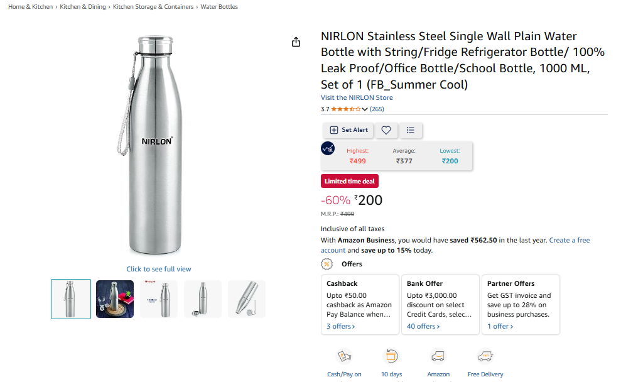The height and width of the screenshot is (382, 621).
Task: Expand 1 offer under Partner Offers
Action: [x=500, y=326]
